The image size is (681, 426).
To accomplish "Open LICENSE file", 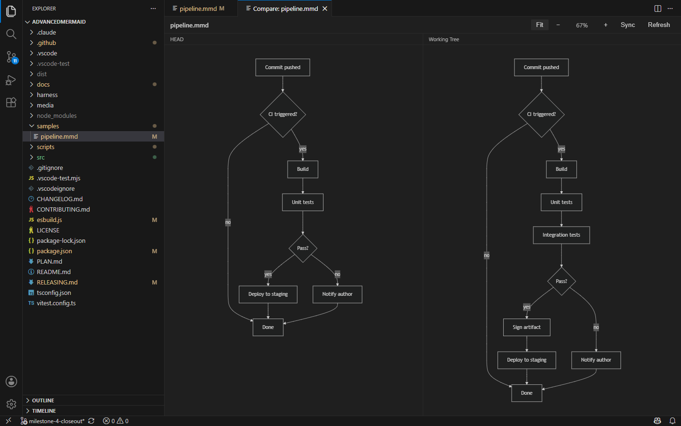I will pyautogui.click(x=93, y=230).
